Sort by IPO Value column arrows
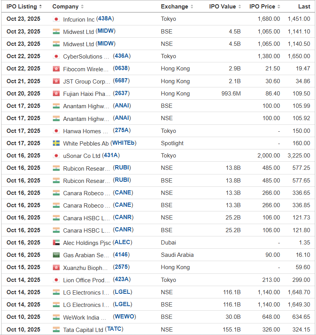Image resolution: width=316 pixels, height=335 pixels. (x=240, y=7)
